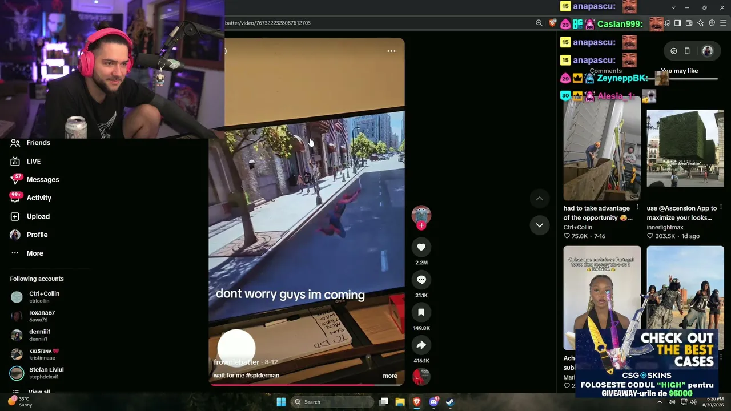Viewport: 731px width, 411px height.
Task: Open Task View on the taskbar
Action: tap(383, 402)
